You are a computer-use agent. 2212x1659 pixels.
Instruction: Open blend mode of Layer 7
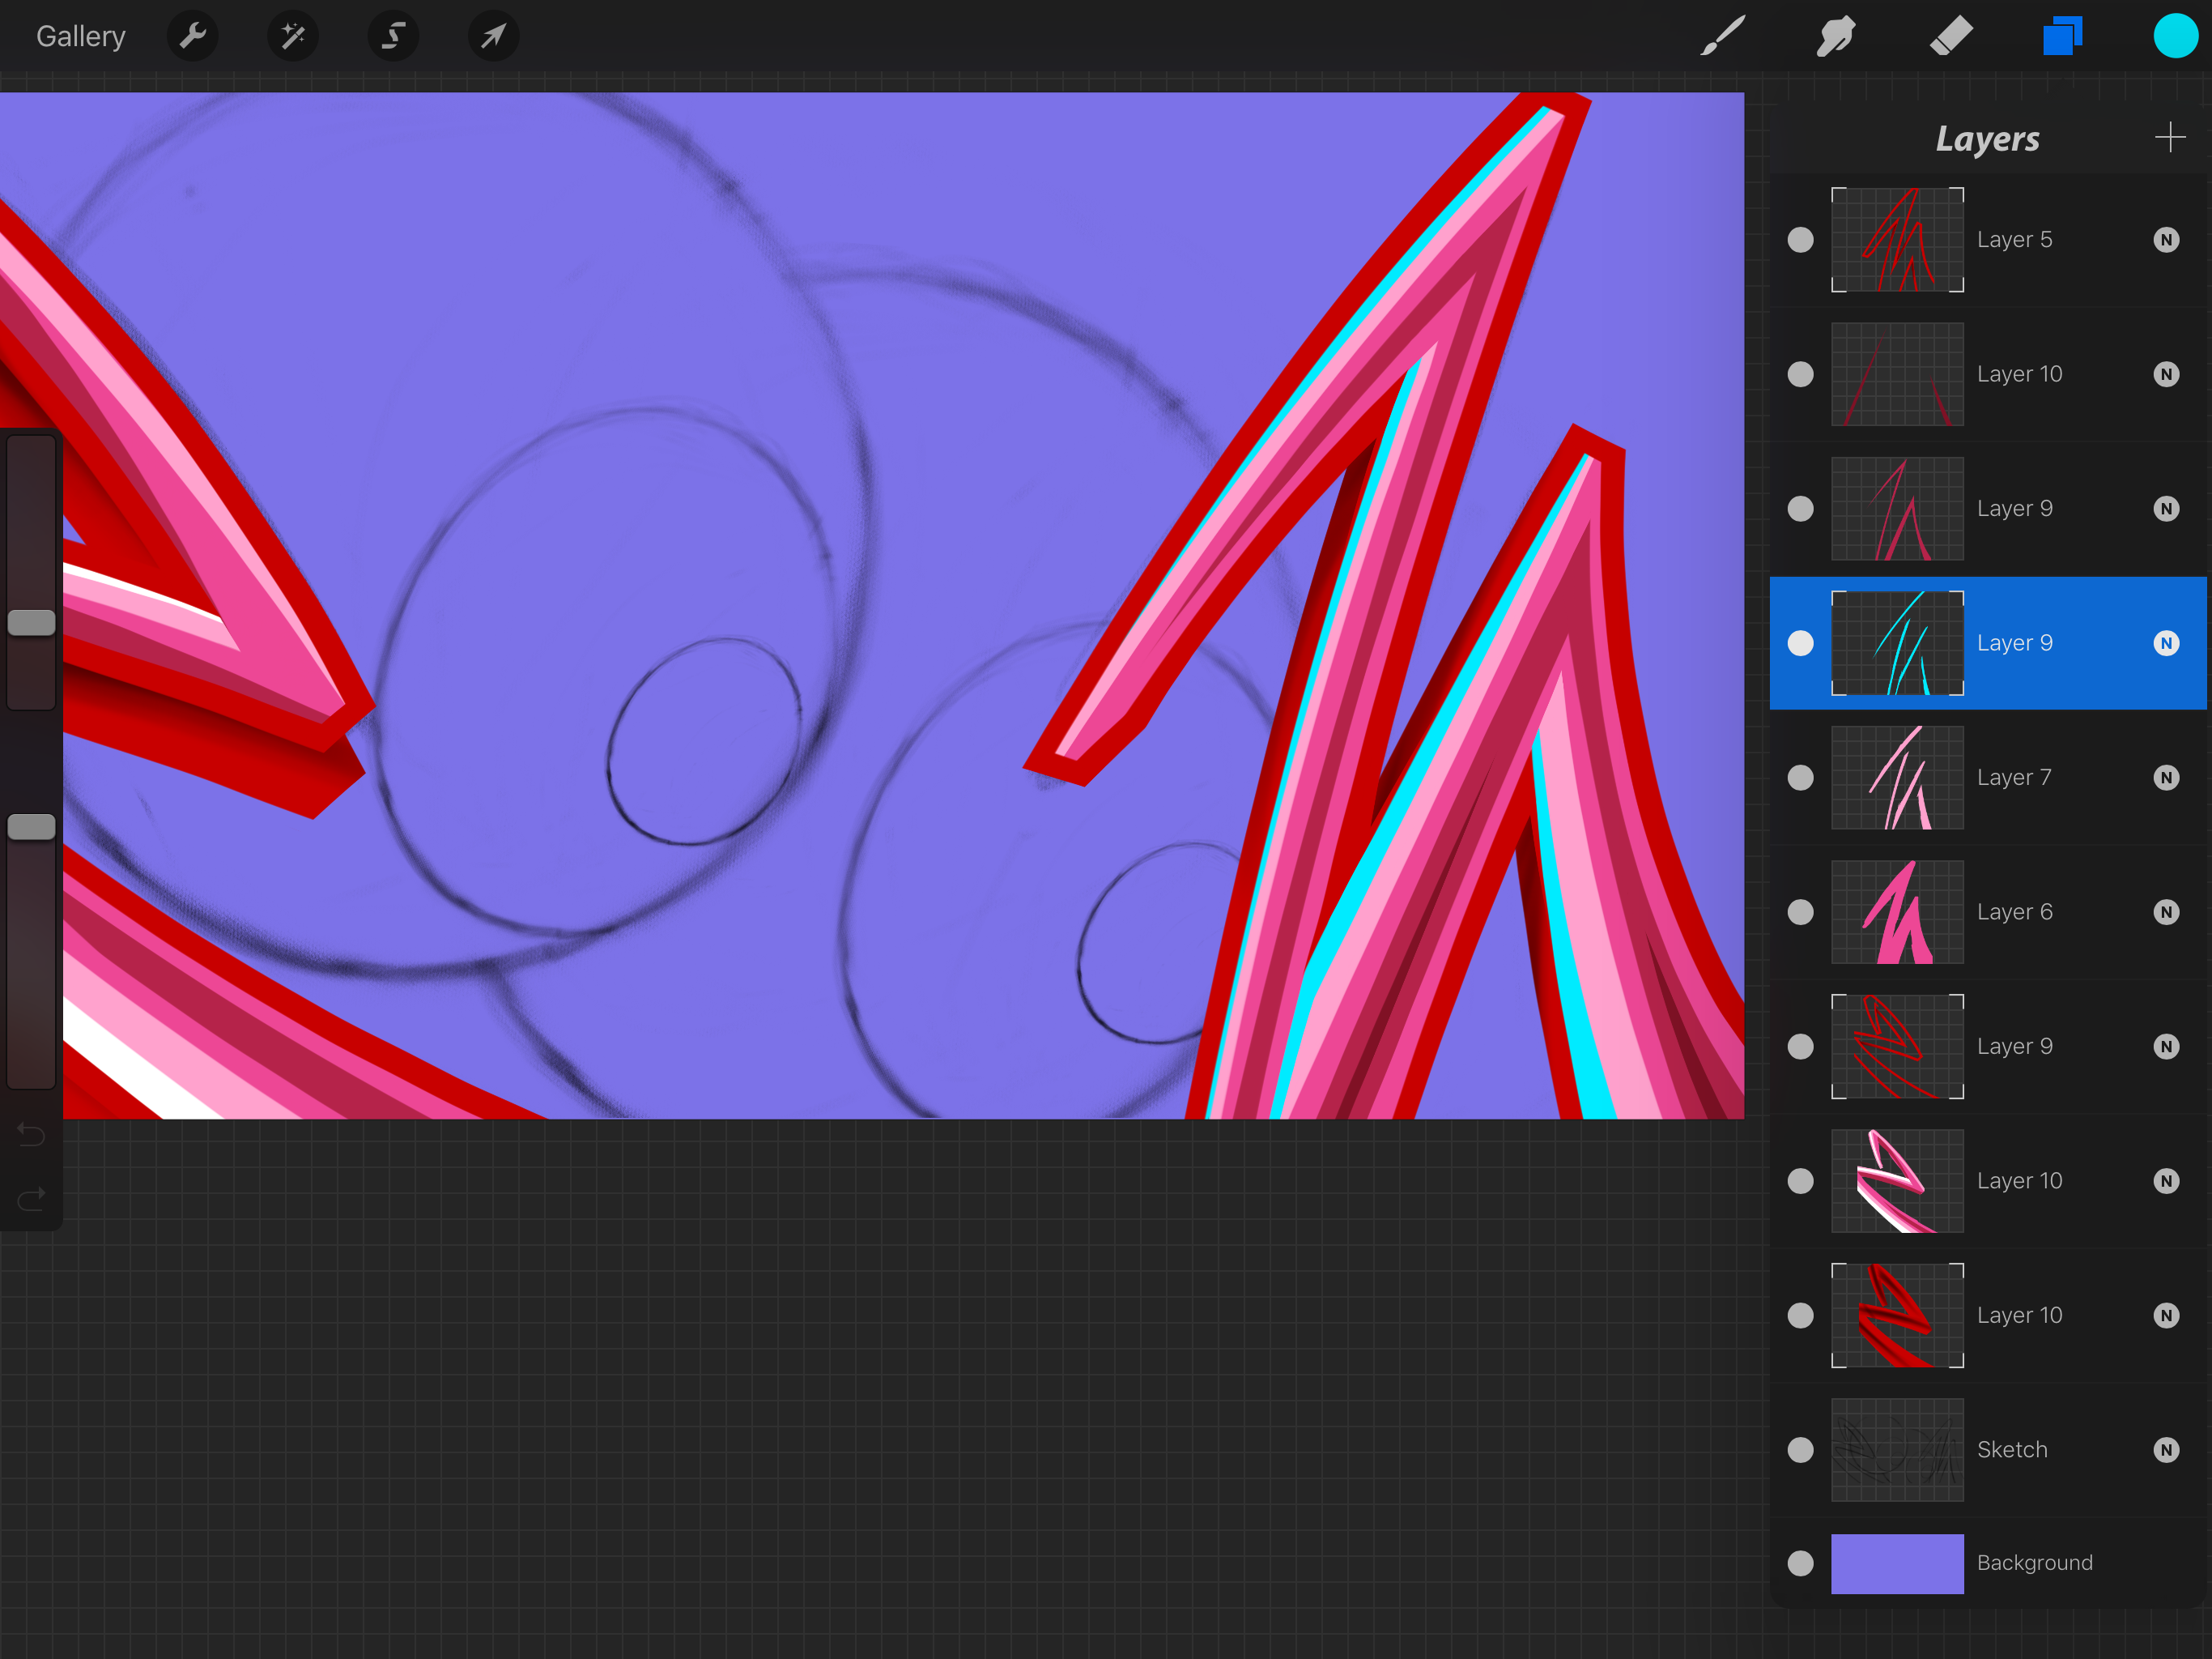point(2166,778)
